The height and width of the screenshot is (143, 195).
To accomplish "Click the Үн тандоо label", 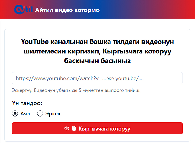I will point(27,103).
